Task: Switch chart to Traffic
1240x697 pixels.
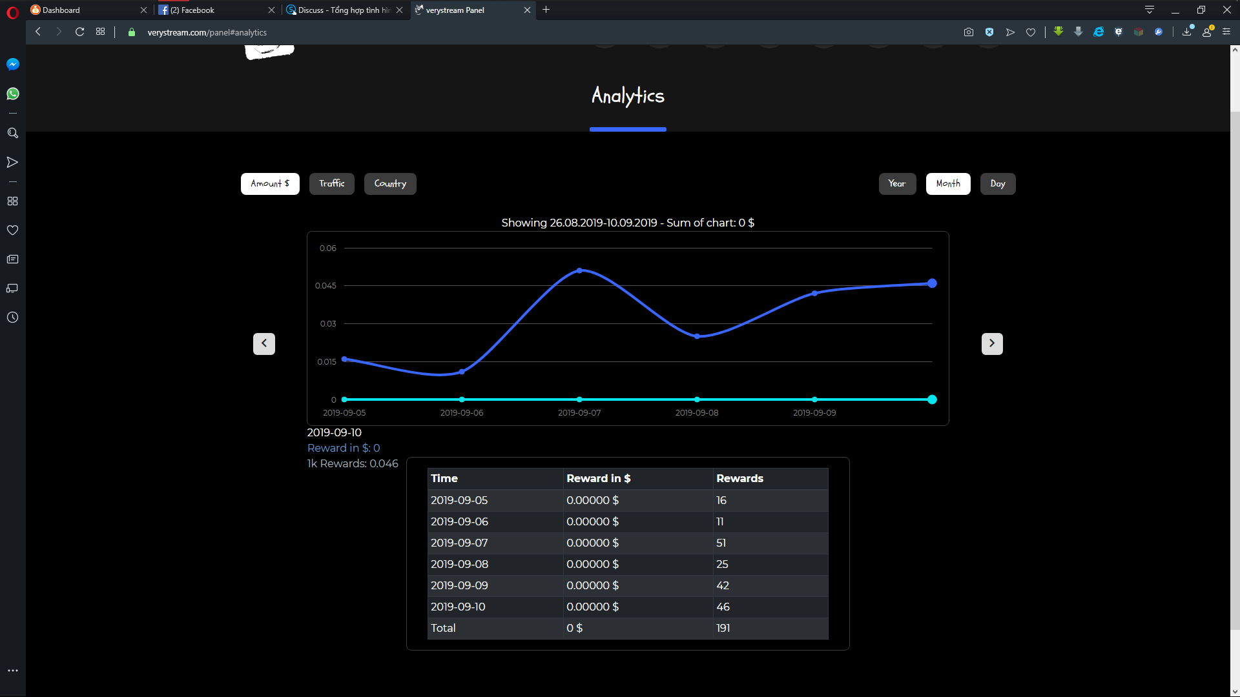Action: coord(331,184)
